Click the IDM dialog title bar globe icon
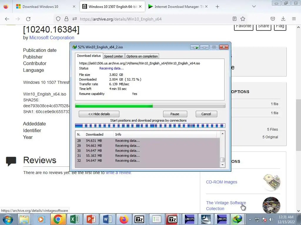This screenshot has height=225, width=301. pyautogui.click(x=74, y=47)
